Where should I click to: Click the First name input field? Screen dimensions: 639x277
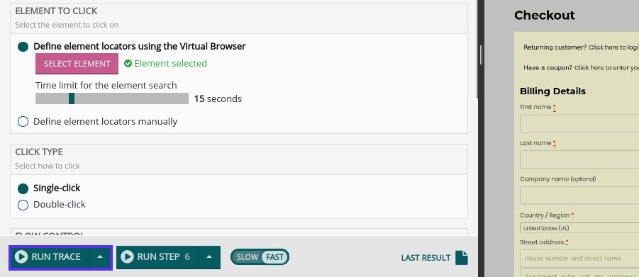579,123
